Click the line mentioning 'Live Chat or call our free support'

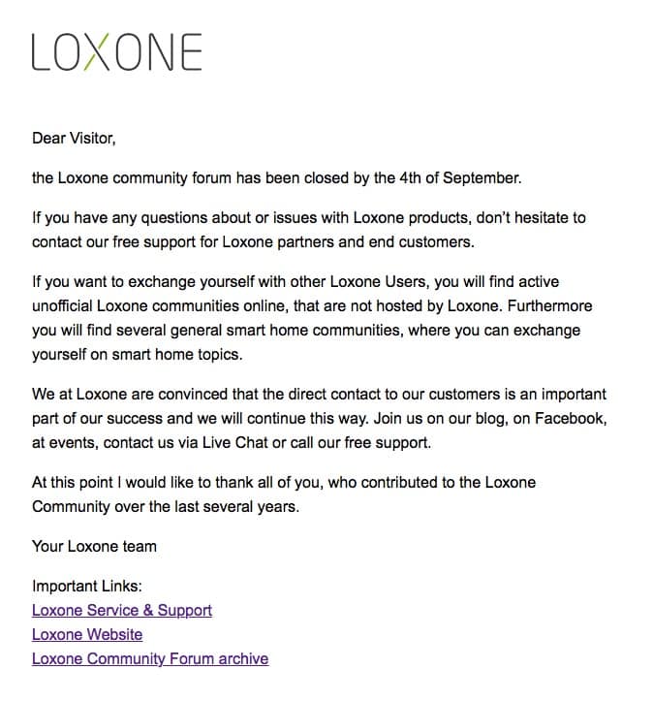[232, 442]
